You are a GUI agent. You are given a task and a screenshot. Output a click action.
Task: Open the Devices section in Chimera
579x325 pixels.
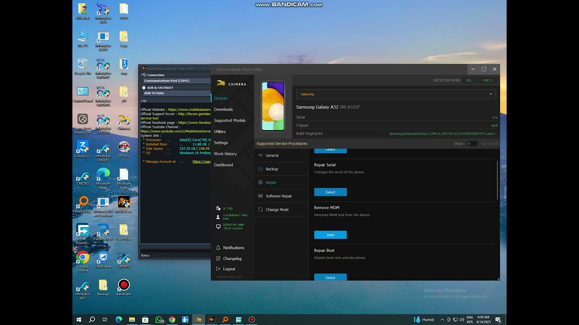221,98
